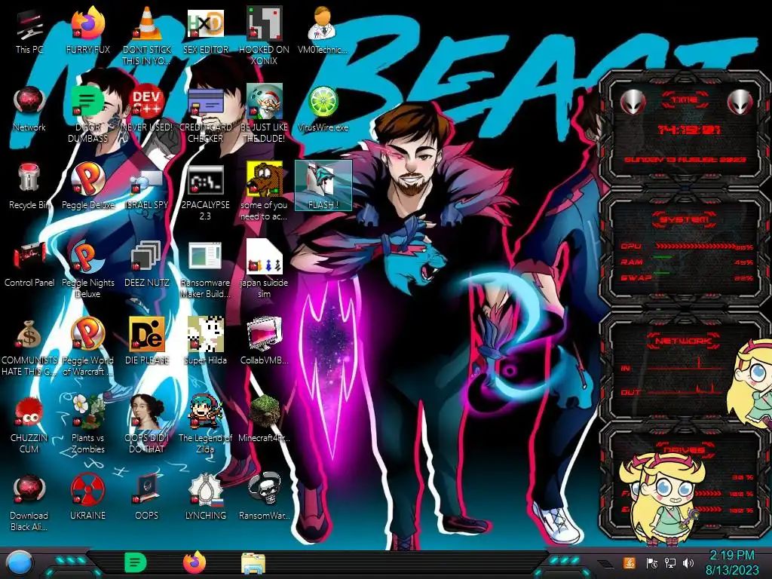Viewport: 772px width, 579px height.
Task: Open the This PC desktop icon
Action: (29, 30)
